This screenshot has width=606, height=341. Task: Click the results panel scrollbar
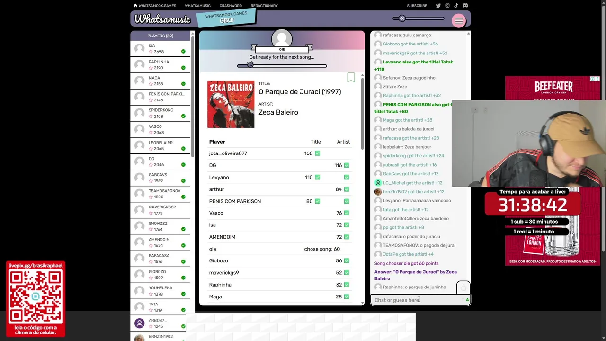362,114
